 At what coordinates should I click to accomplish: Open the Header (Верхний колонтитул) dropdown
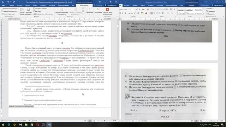click(10, 8)
